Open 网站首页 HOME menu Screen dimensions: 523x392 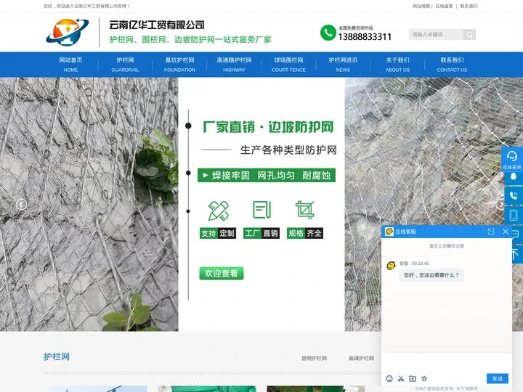coord(70,65)
